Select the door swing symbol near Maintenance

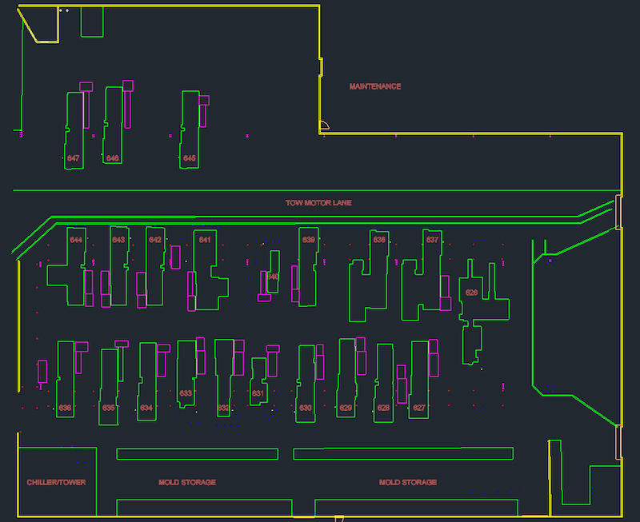pos(324,126)
